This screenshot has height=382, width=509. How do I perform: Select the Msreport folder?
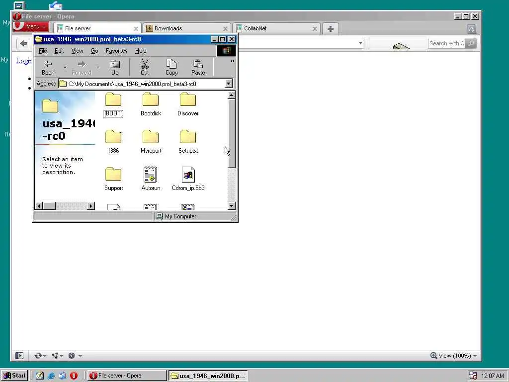tap(151, 142)
